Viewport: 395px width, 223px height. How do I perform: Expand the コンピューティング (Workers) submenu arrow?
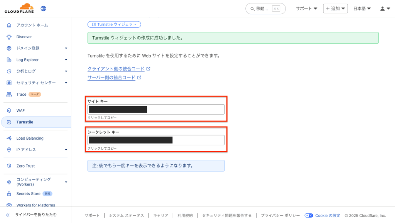click(x=66, y=182)
